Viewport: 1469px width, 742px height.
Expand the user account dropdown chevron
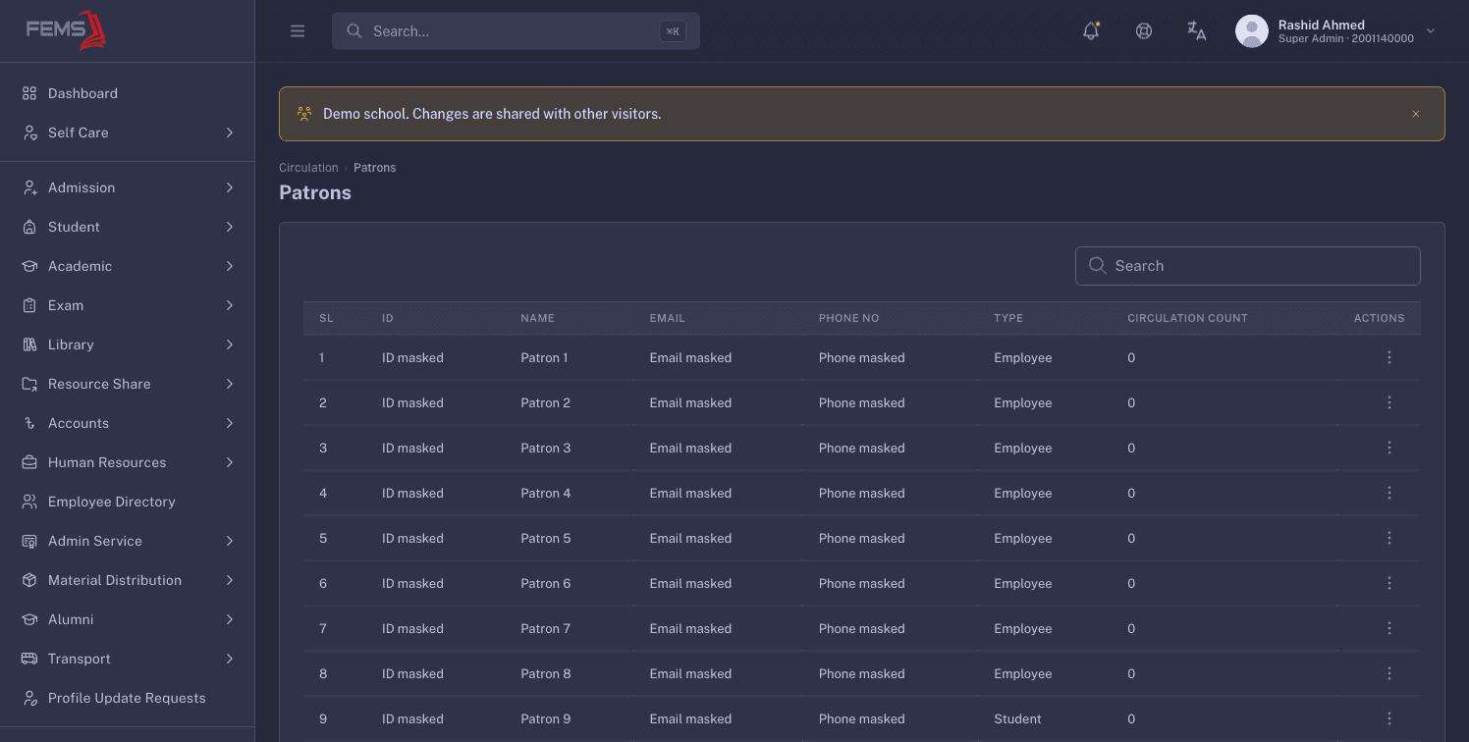[1431, 31]
